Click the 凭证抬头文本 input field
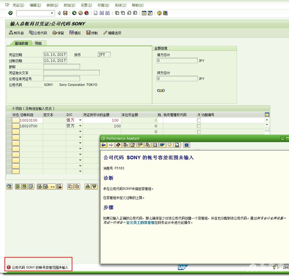289x276 pixels. [71, 73]
